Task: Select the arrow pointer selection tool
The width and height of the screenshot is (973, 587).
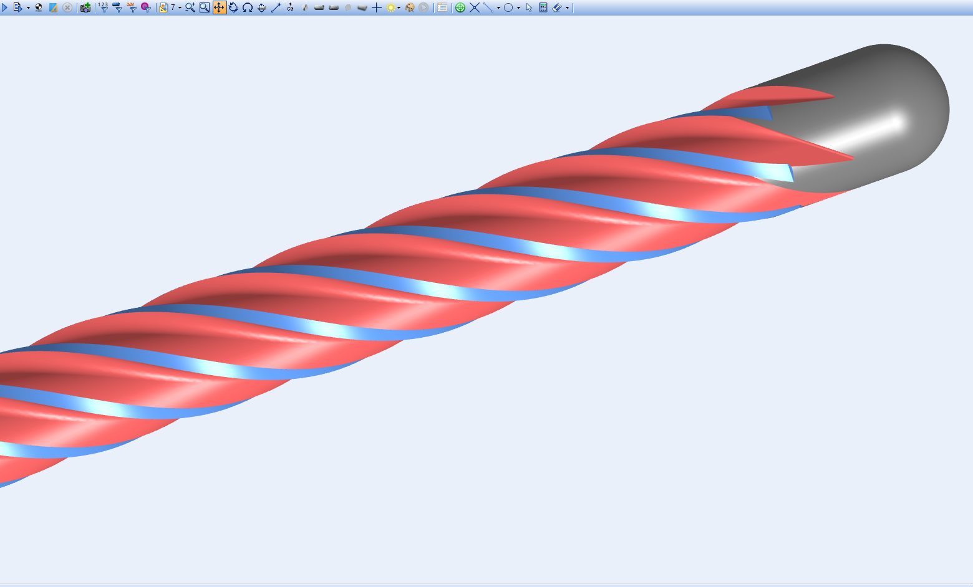Action: (529, 7)
